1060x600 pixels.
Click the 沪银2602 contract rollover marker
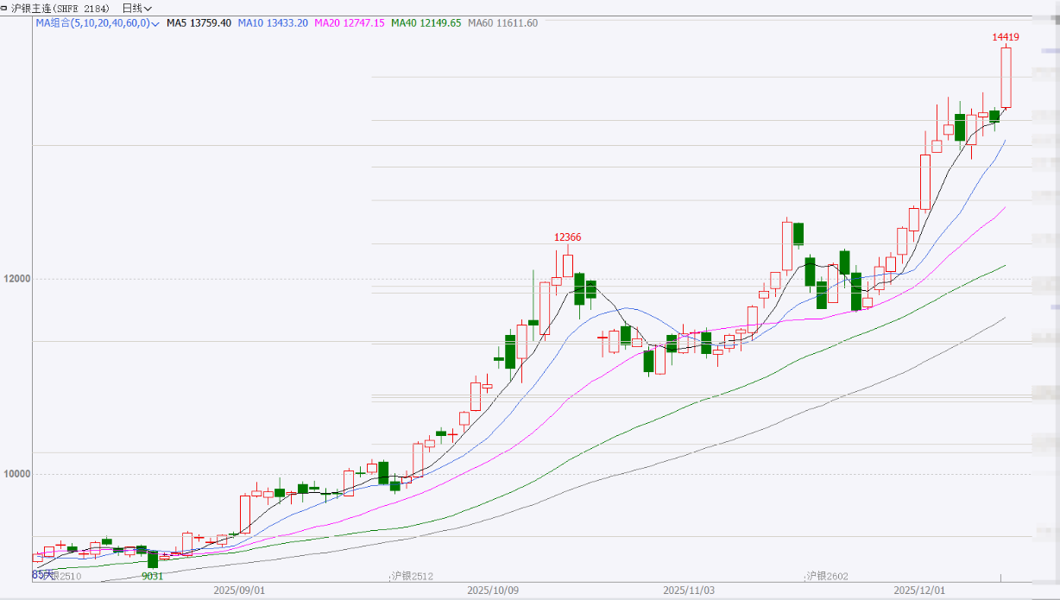(x=827, y=576)
